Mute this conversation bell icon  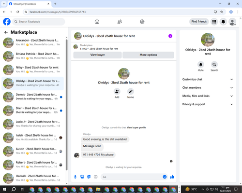click(201, 65)
